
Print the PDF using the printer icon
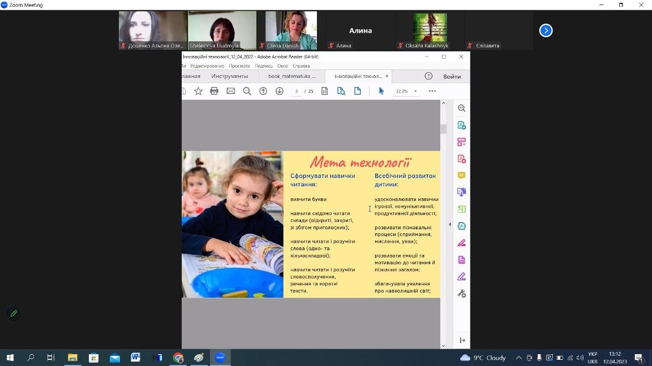(x=214, y=91)
